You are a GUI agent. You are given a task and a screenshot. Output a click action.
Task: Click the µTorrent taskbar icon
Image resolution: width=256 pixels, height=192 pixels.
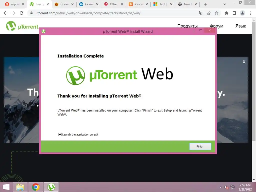[51, 187]
